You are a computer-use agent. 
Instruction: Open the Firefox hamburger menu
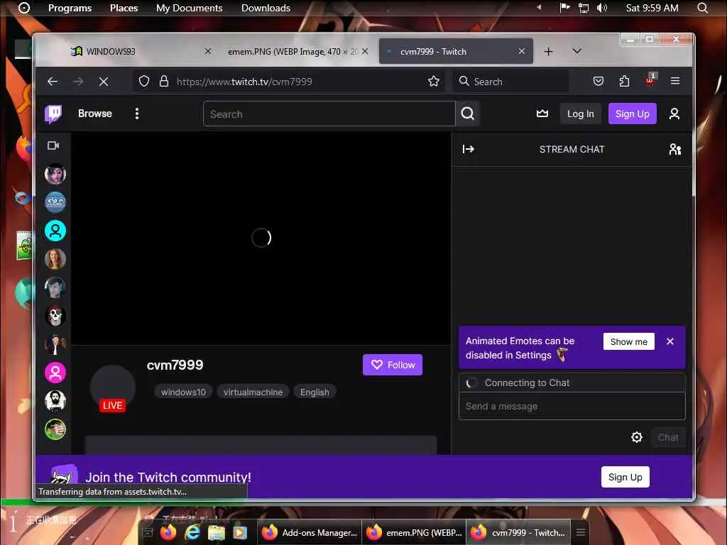675,81
